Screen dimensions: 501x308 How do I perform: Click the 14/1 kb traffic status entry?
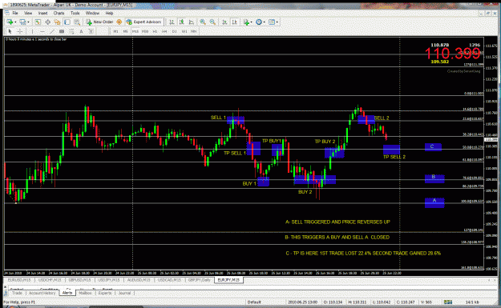(x=471, y=302)
